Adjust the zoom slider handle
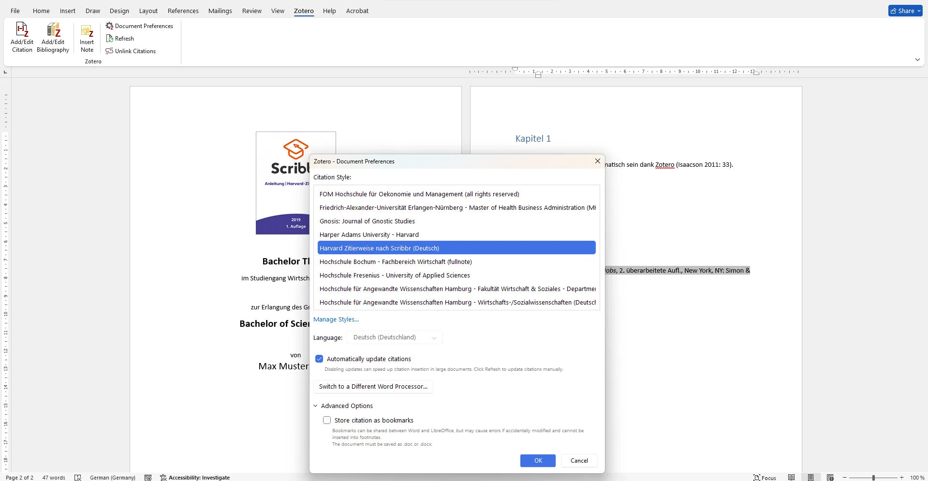This screenshot has width=928, height=481. click(x=873, y=478)
